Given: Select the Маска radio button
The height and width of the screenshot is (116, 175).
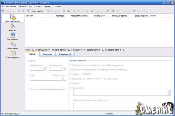Looking at the screenshot, I should point(28,75).
